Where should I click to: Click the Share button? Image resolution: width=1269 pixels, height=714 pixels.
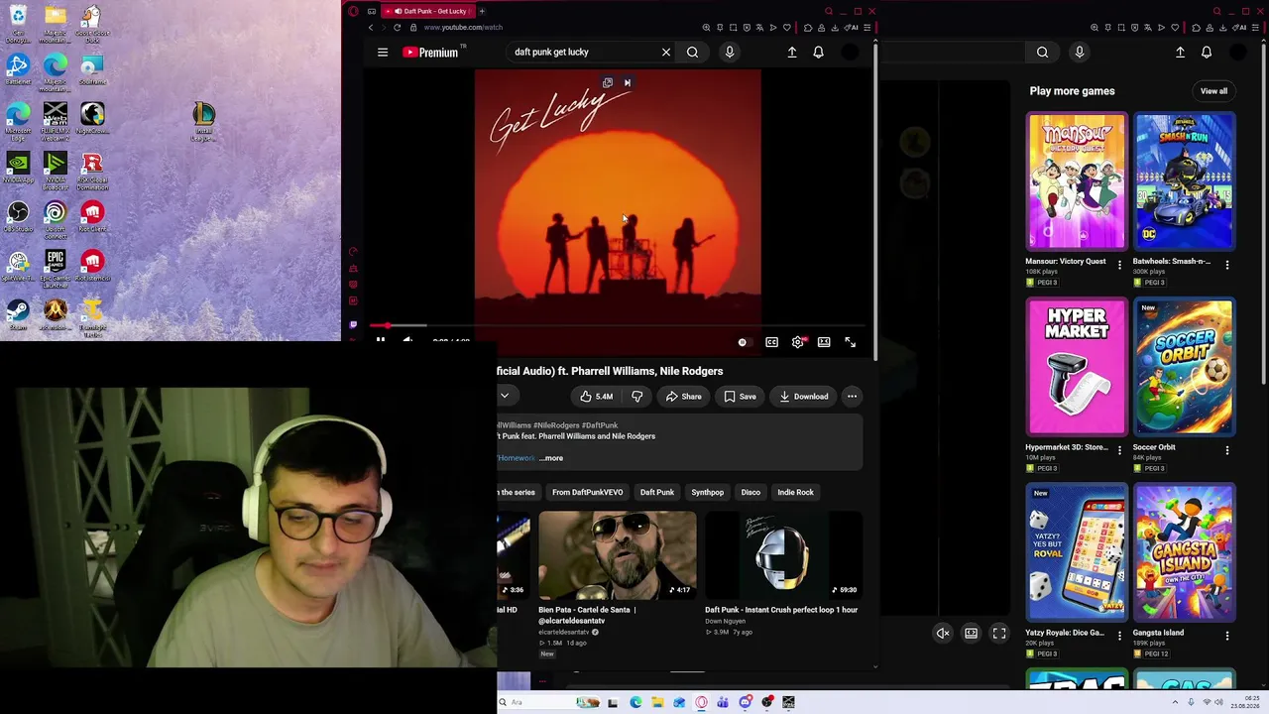coord(684,397)
